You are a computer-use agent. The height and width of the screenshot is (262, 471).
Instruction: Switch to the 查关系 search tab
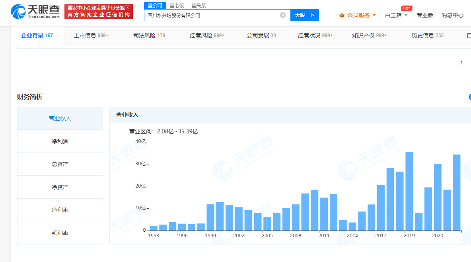[199, 6]
